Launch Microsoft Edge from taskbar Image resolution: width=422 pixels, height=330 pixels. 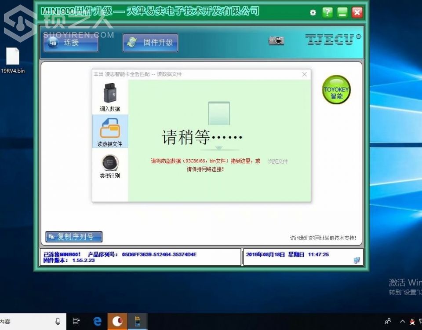tap(97, 321)
